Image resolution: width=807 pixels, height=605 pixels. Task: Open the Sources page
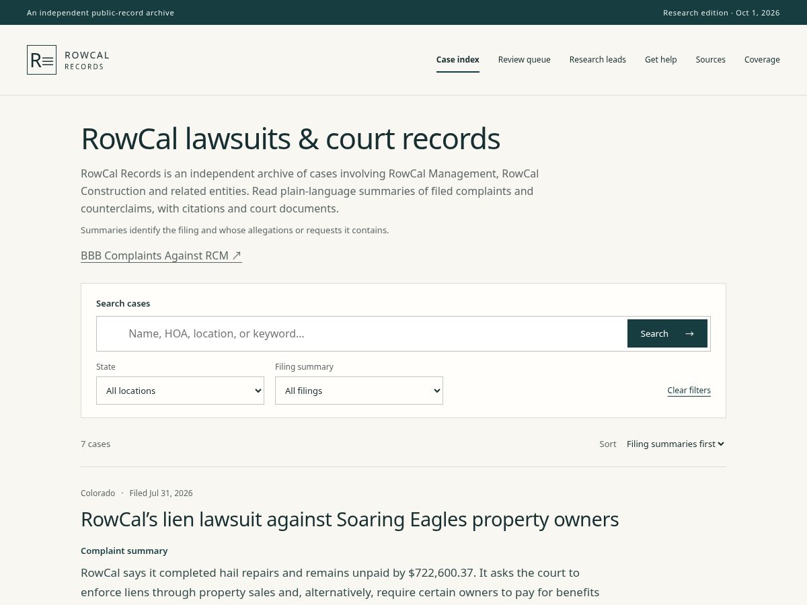click(711, 60)
